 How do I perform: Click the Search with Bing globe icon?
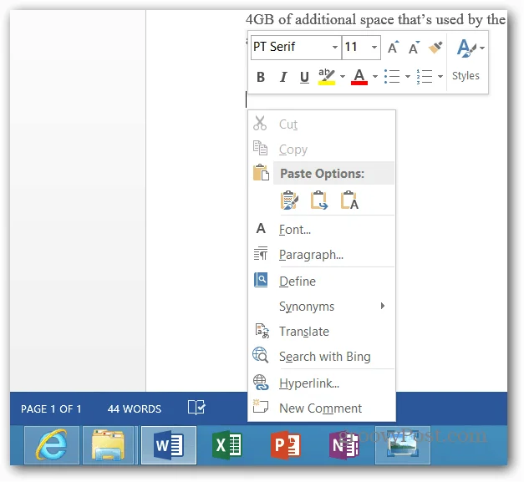(261, 355)
